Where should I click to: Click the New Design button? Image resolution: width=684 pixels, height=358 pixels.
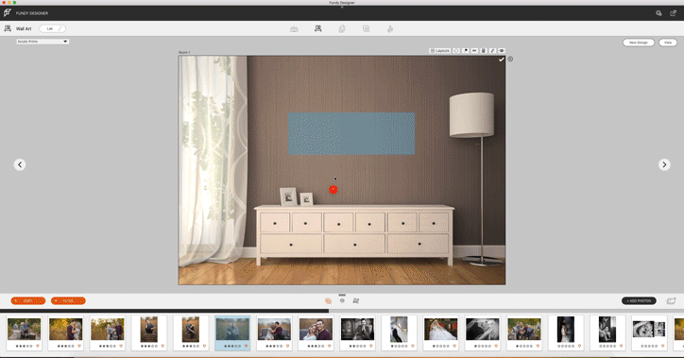[x=639, y=43]
